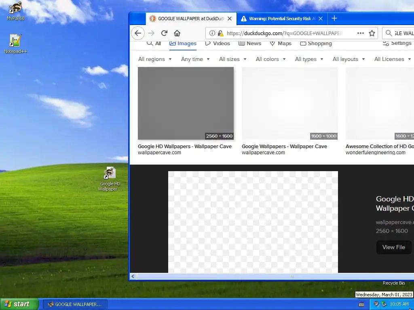
Task: Expand the All types filter
Action: pyautogui.click(x=309, y=59)
